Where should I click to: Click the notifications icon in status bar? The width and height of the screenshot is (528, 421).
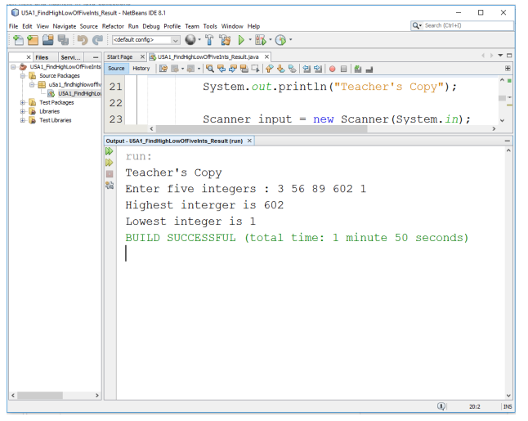441,406
